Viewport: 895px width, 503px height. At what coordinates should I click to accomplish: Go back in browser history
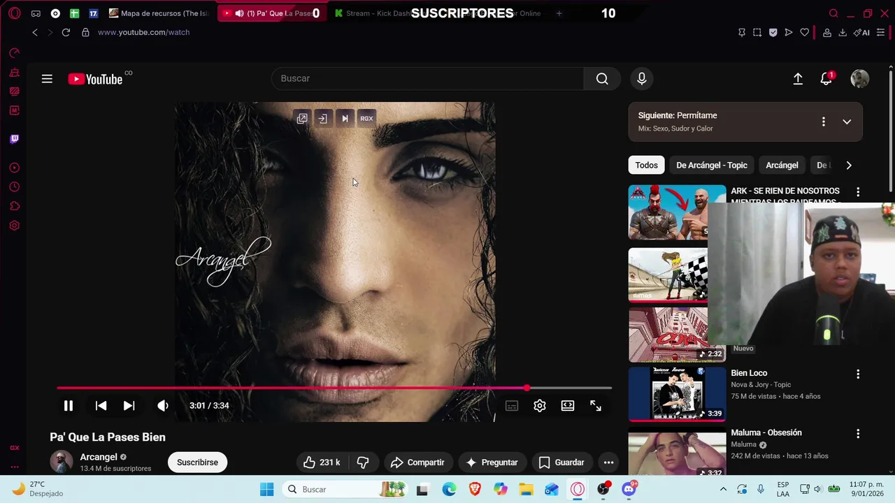(x=35, y=32)
